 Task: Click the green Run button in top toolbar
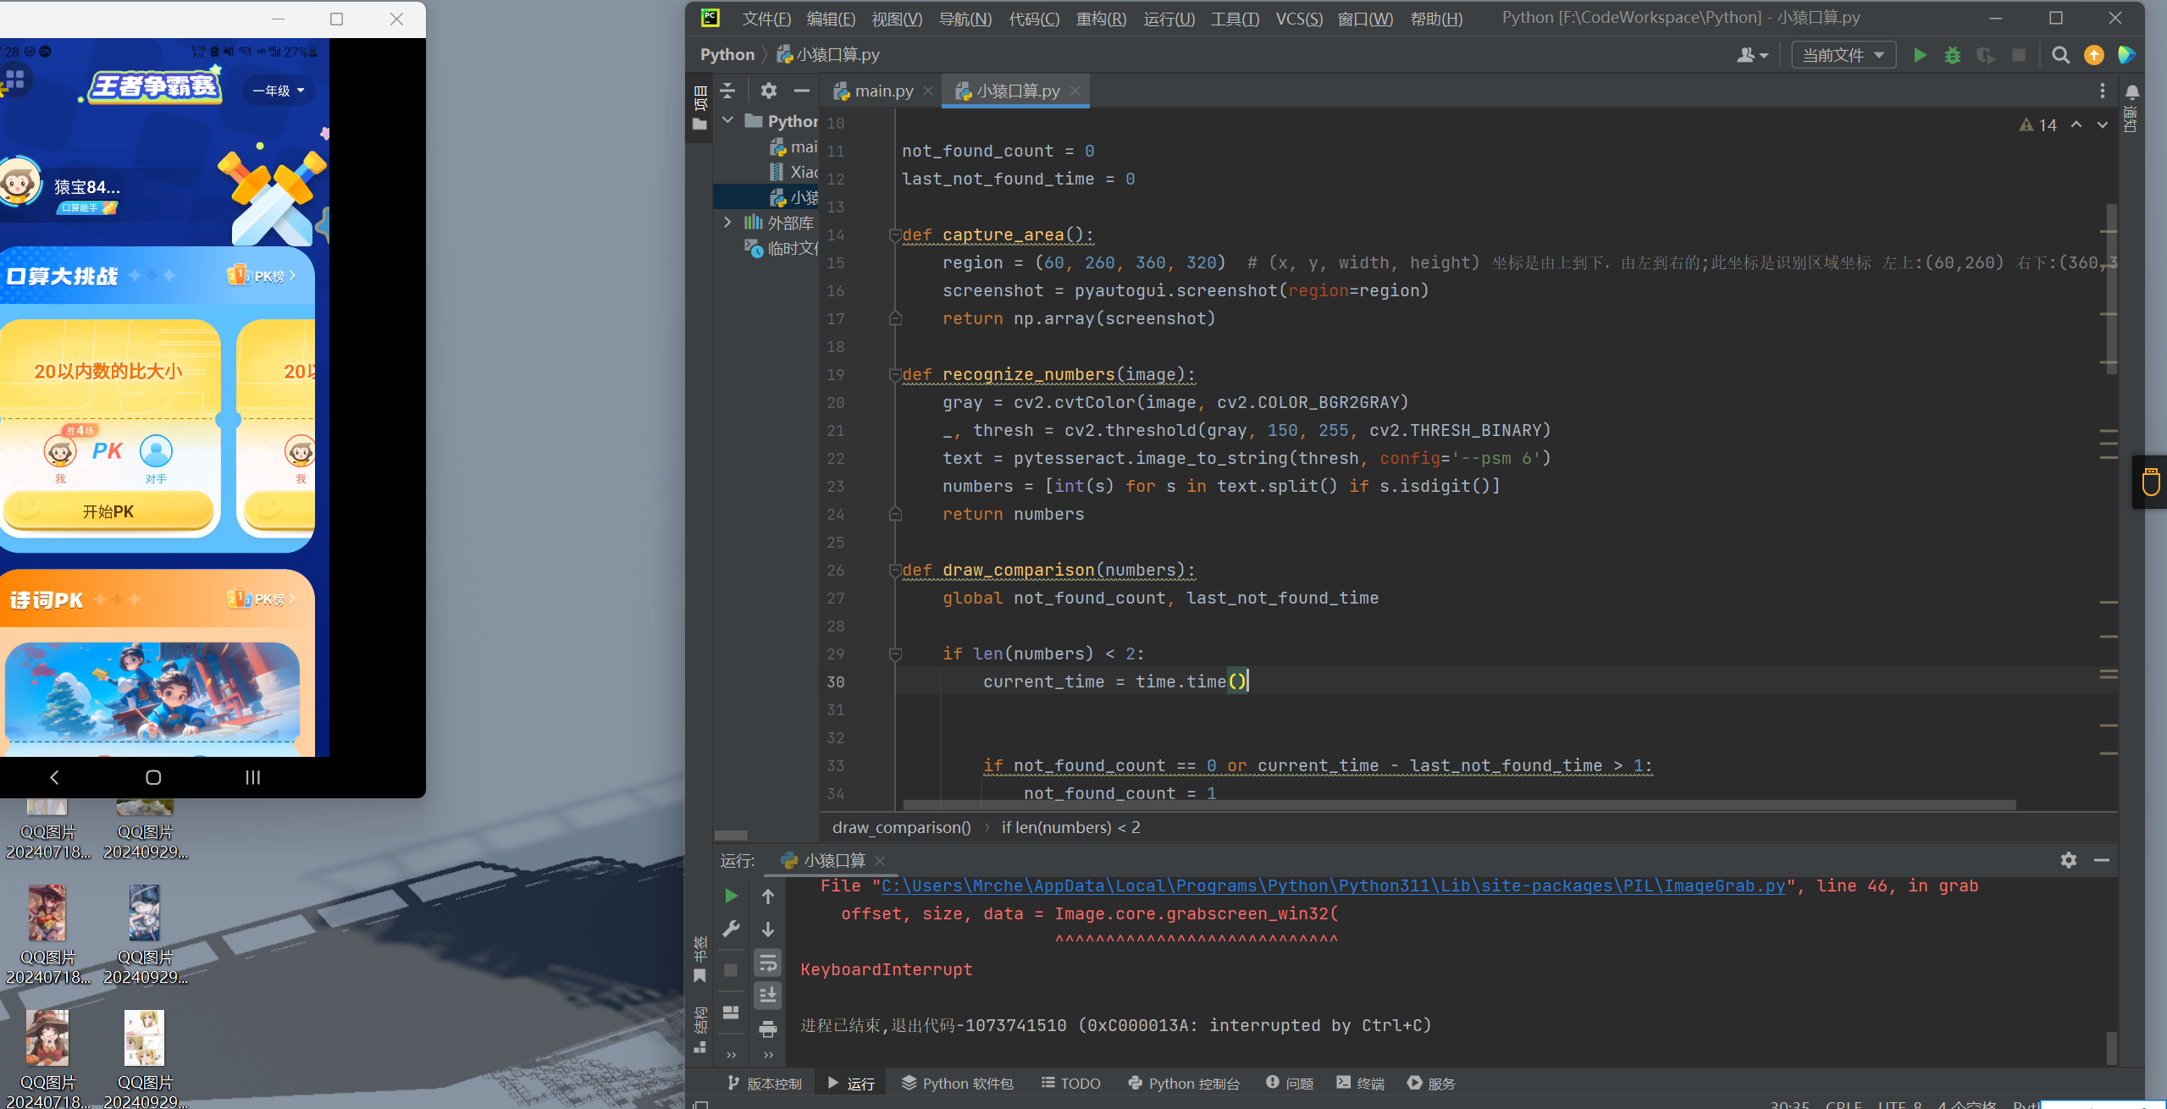[1920, 55]
